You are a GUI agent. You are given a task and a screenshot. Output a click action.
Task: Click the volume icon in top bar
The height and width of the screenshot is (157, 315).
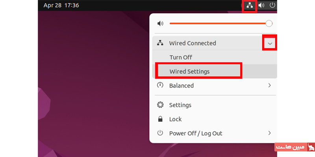(261, 5)
